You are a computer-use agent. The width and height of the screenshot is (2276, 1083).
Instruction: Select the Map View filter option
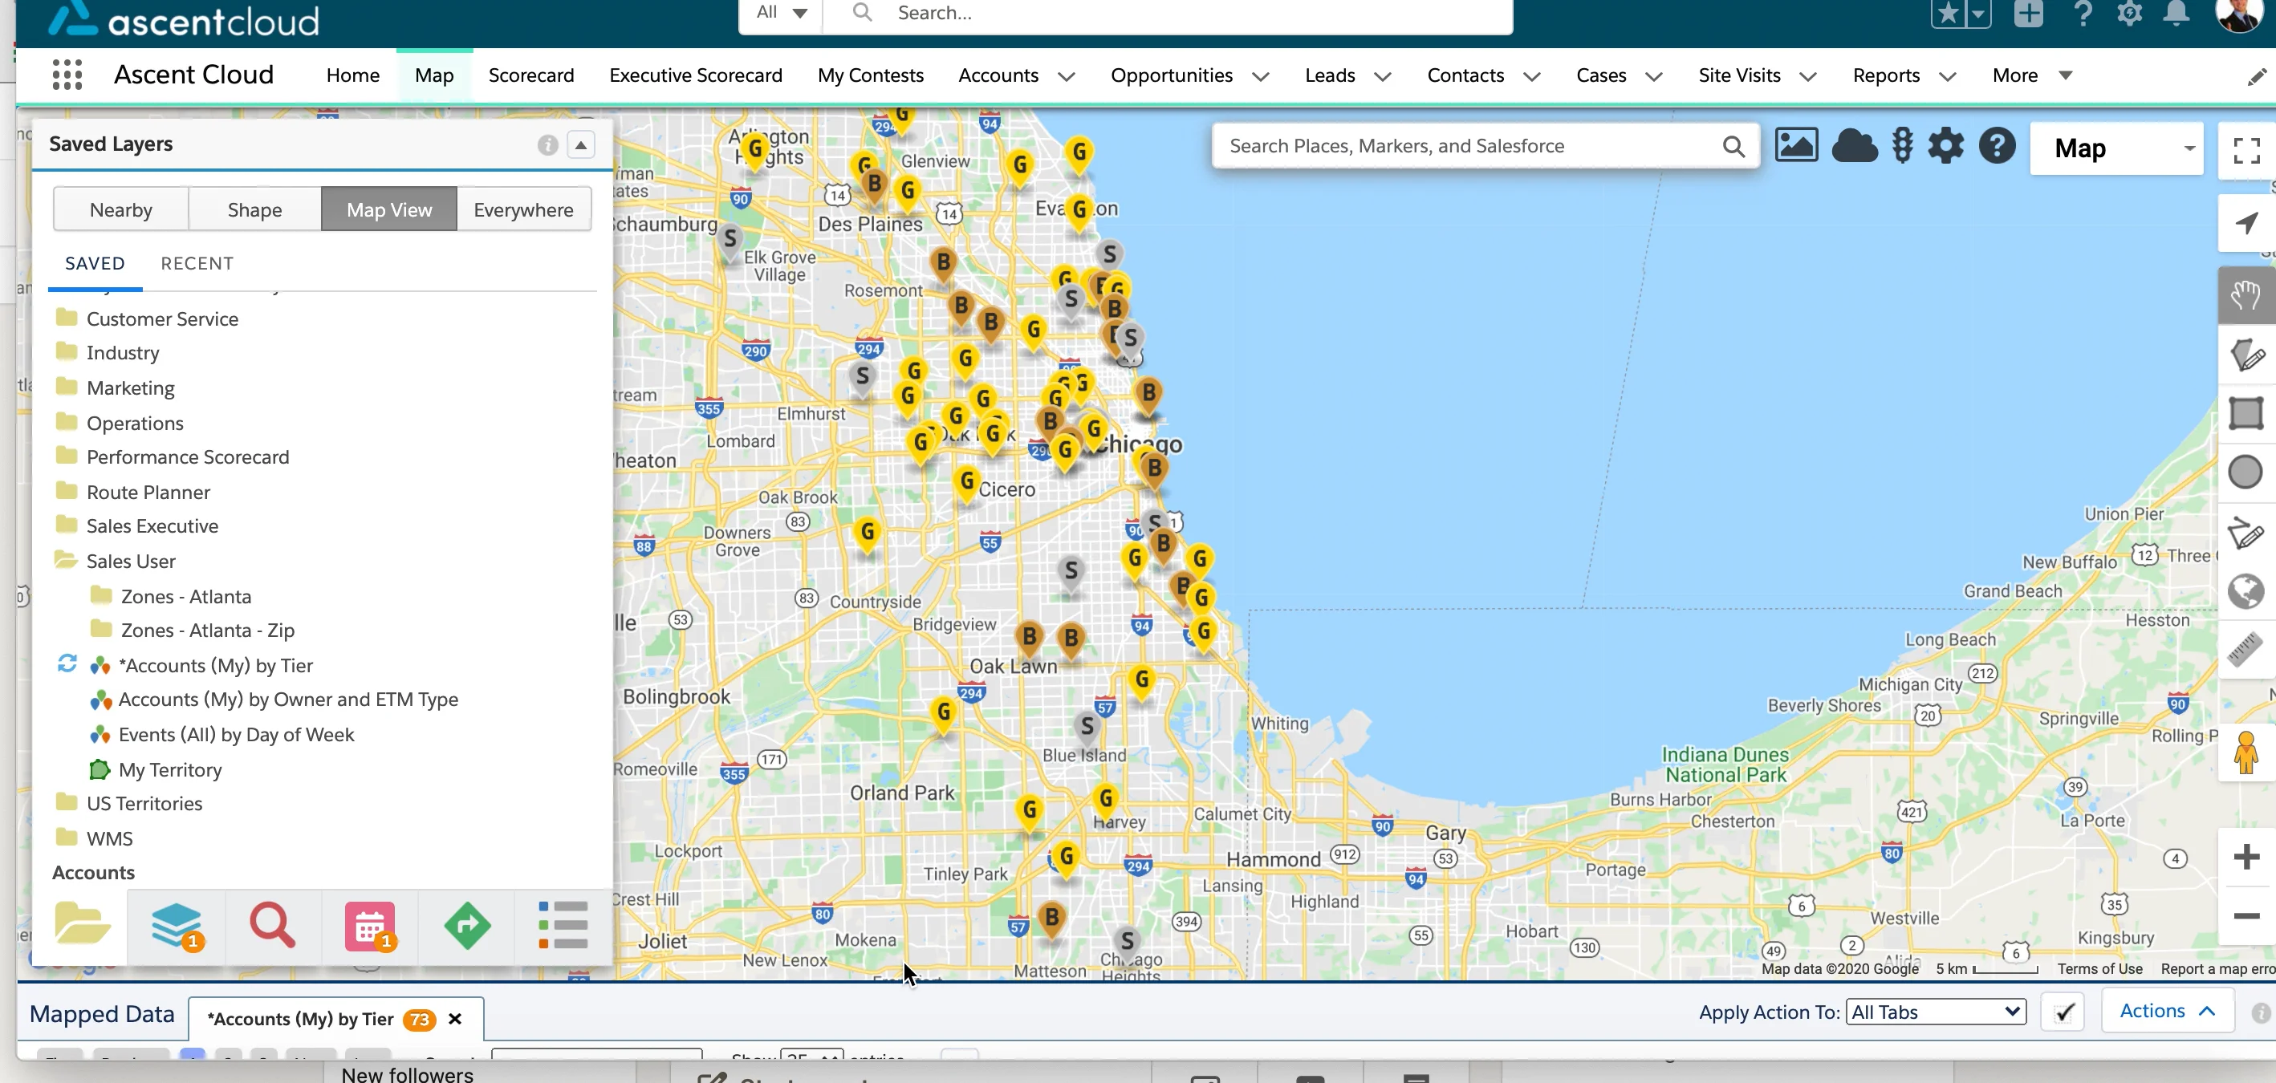coord(388,209)
